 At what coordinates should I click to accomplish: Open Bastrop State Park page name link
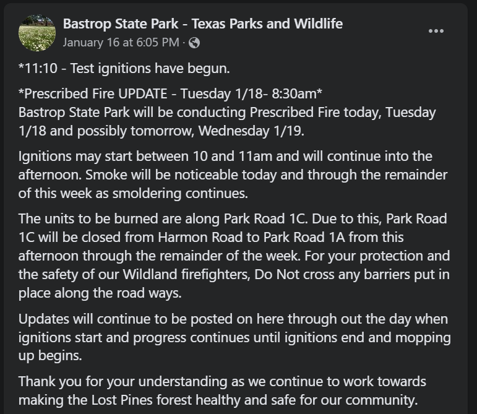[203, 24]
